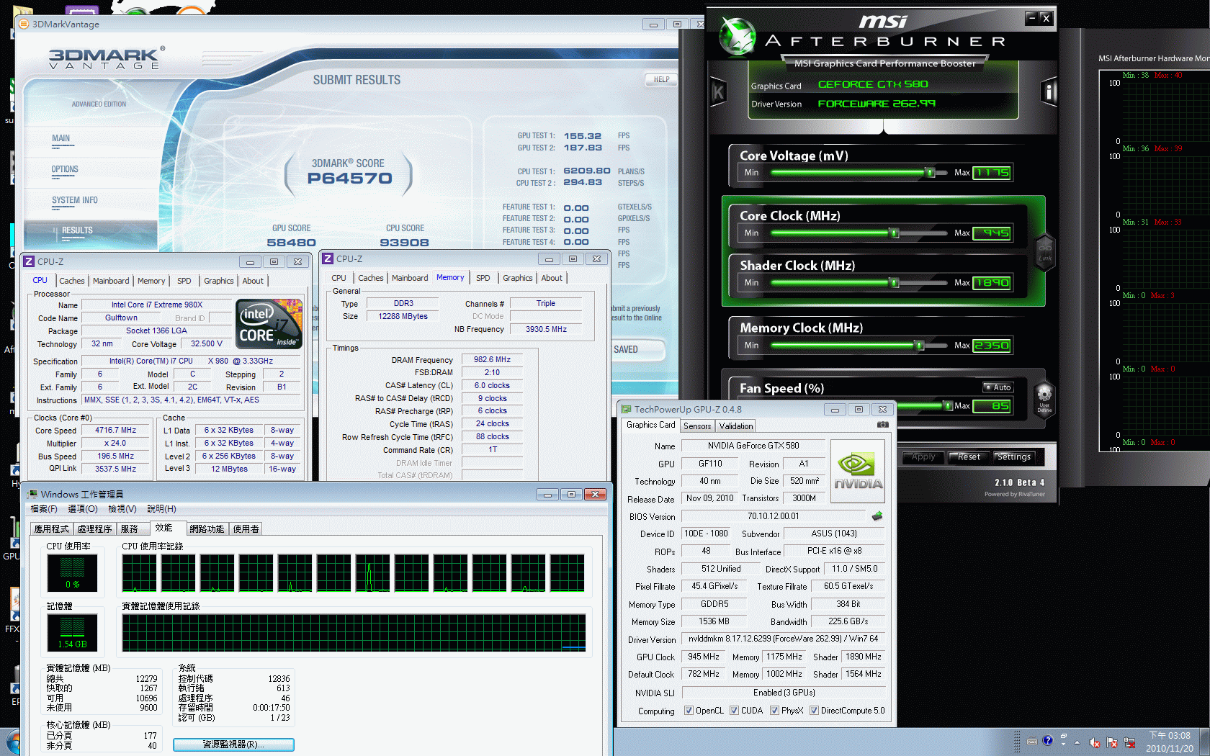The image size is (1210, 756).
Task: Open Kombustor with the K side button
Action: (x=718, y=92)
